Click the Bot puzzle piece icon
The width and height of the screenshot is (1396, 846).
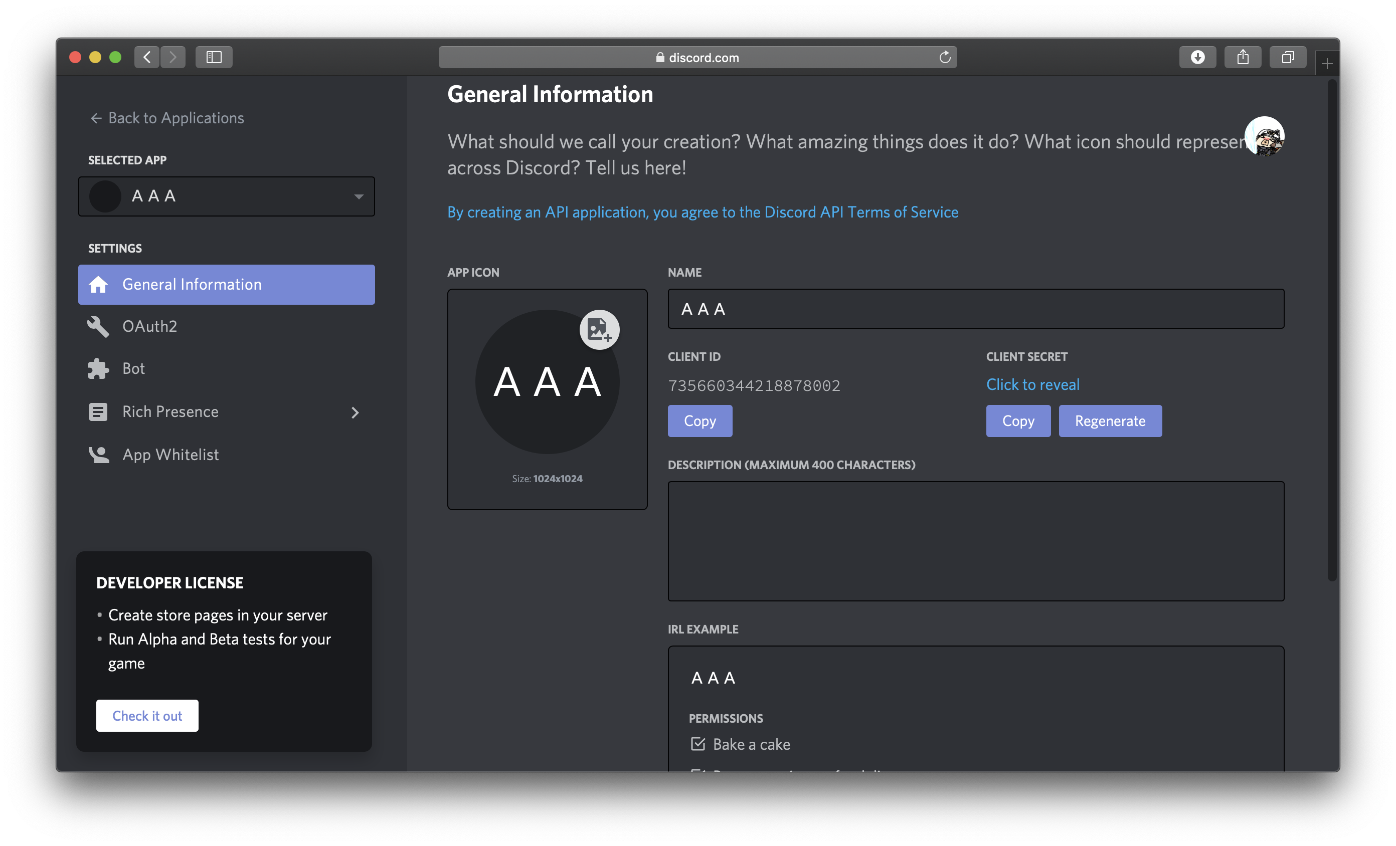tap(98, 369)
